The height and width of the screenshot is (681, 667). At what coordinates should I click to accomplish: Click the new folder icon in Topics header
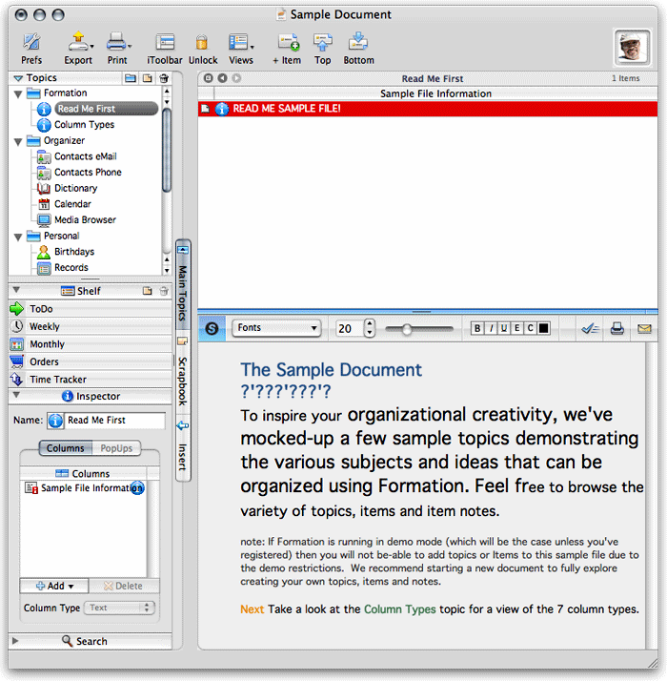pyautogui.click(x=131, y=78)
